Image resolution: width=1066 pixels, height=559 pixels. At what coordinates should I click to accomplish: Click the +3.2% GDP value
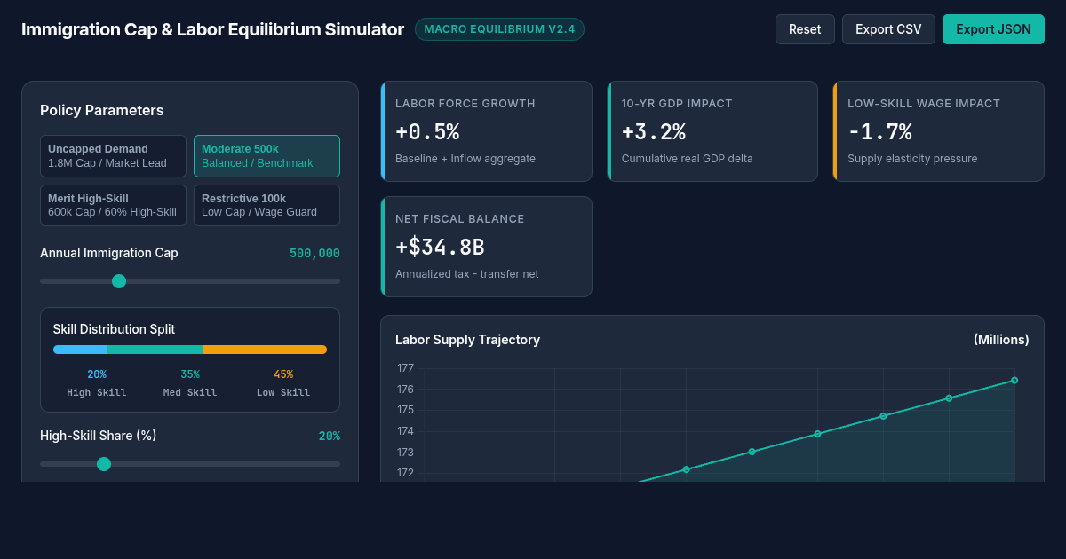[654, 132]
